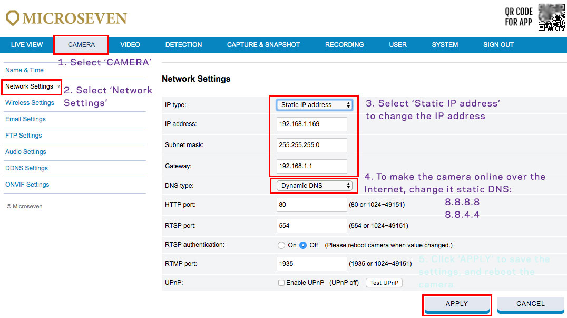Click the Microseven logo

(x=66, y=18)
